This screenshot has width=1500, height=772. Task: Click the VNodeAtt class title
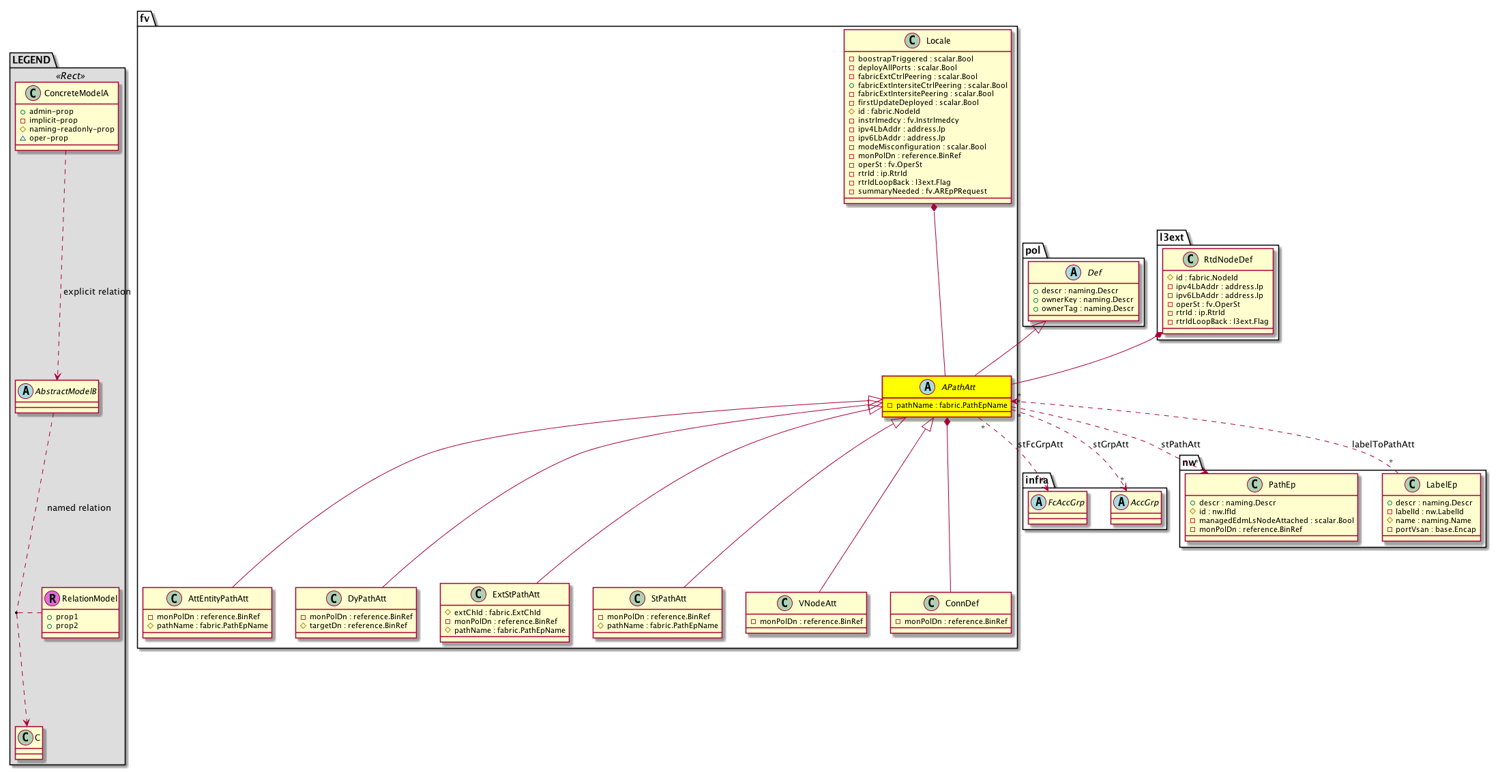coord(817,604)
